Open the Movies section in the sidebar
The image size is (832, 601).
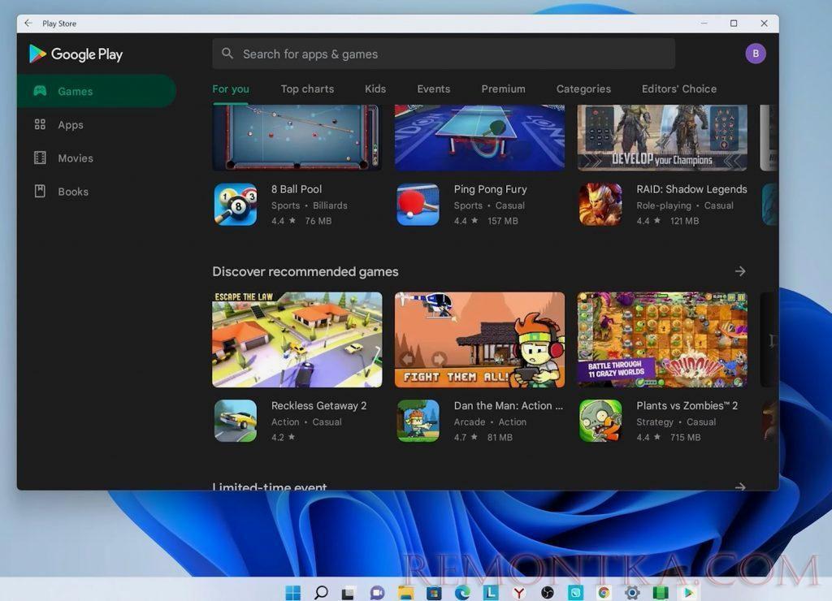75,158
